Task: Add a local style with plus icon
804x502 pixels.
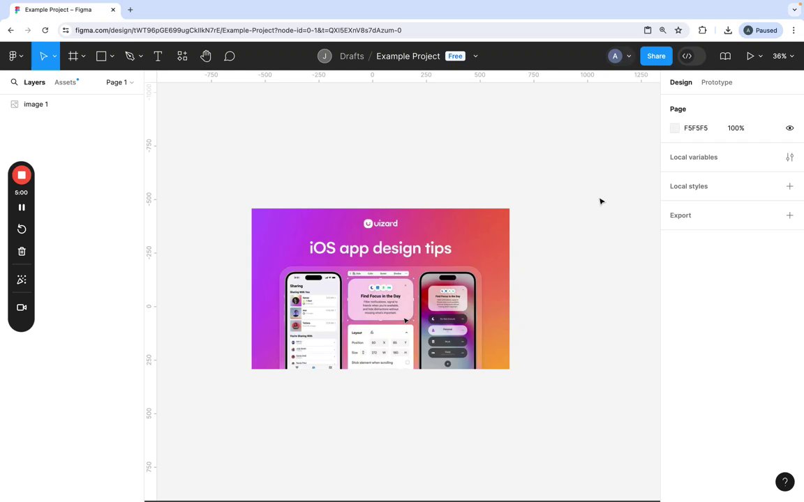Action: pyautogui.click(x=789, y=186)
